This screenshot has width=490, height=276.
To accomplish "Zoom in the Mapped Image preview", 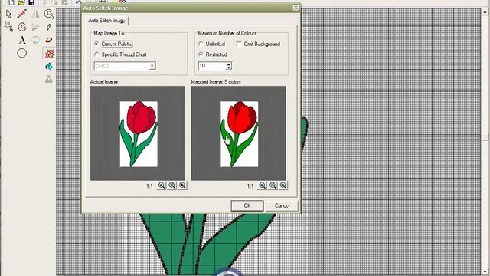I will point(283,186).
